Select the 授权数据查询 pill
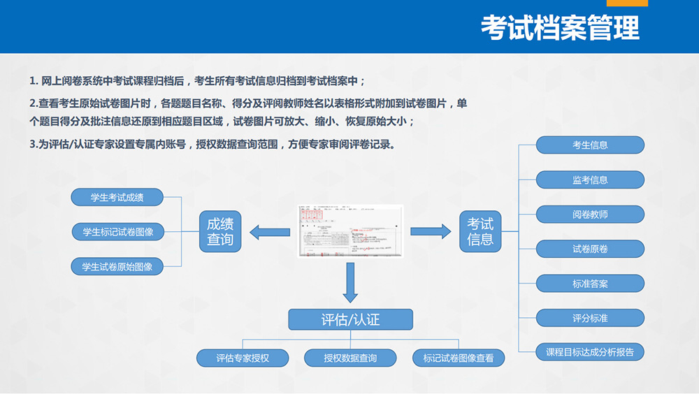The image size is (699, 394). point(350,358)
